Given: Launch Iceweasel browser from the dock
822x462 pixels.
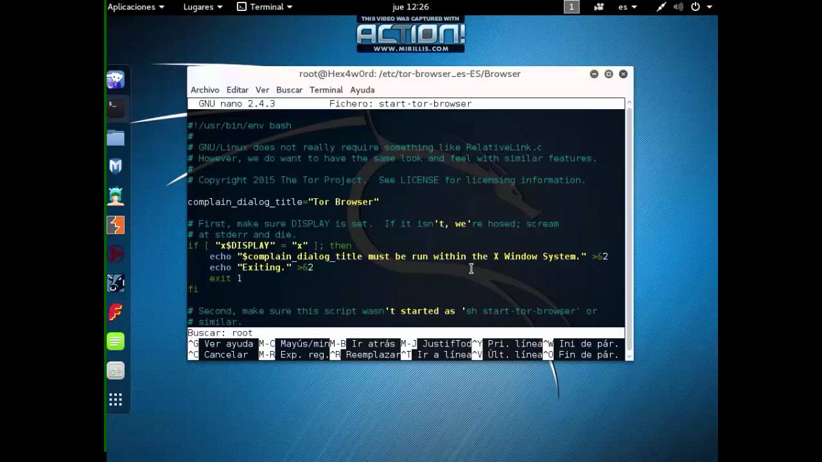Looking at the screenshot, I should (116, 80).
